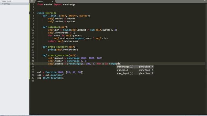Click 'self.workersums = []' line
The width and height of the screenshot is (207, 116).
tap(62, 33)
